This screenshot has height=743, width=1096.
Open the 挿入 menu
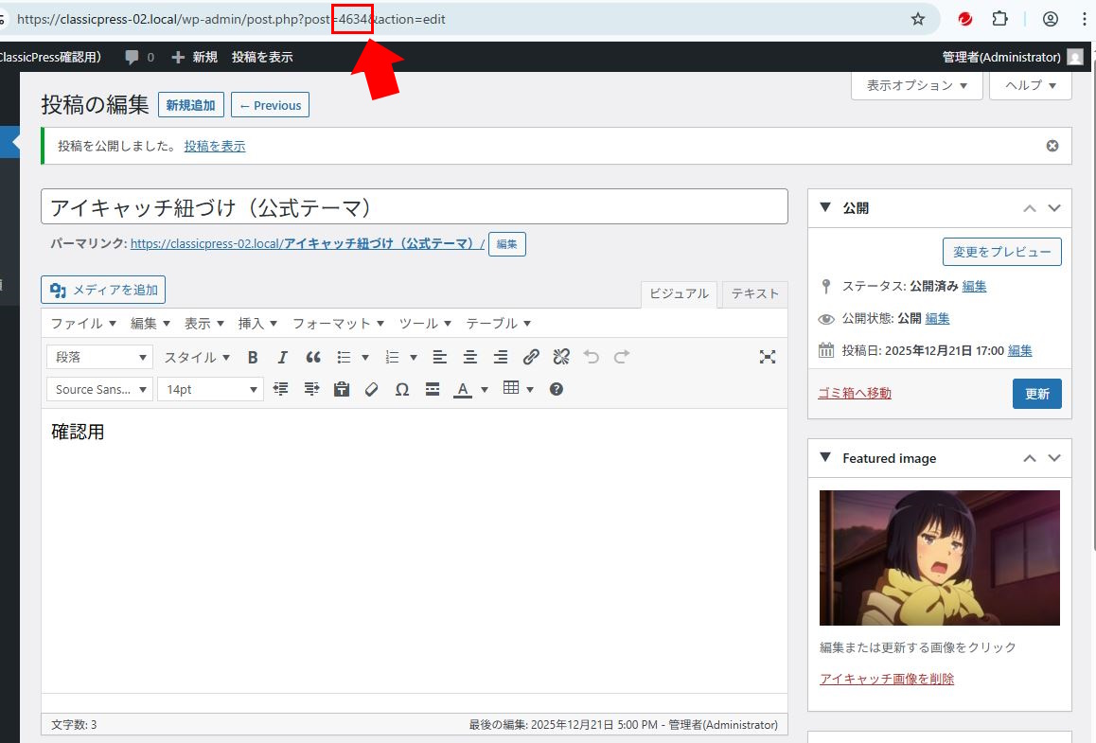[256, 323]
